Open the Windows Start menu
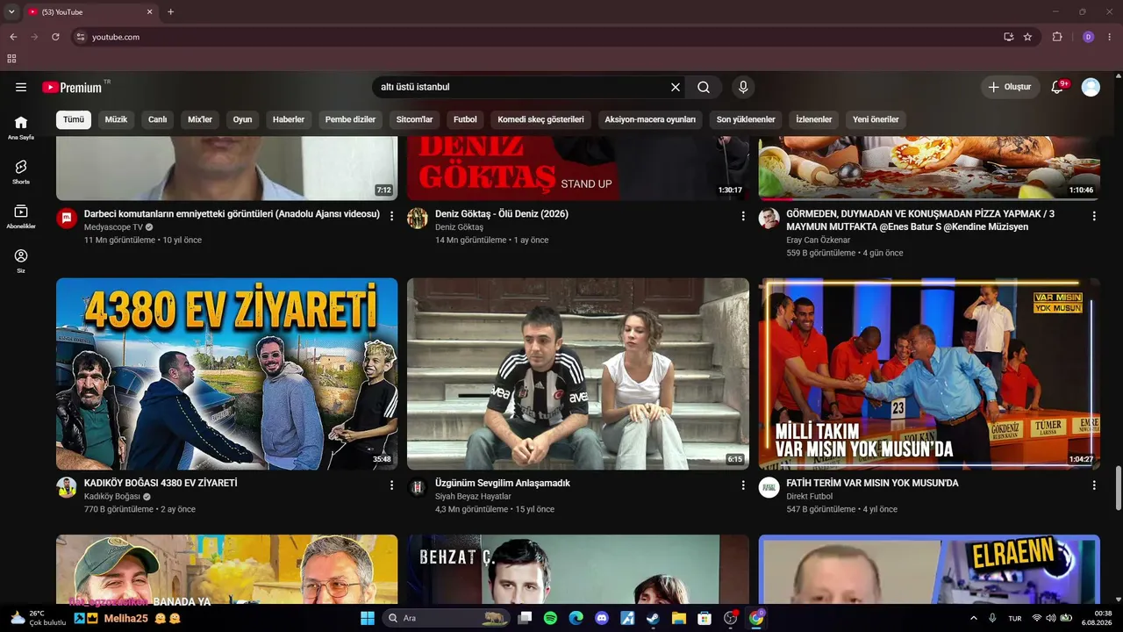Image resolution: width=1123 pixels, height=632 pixels. pyautogui.click(x=368, y=618)
